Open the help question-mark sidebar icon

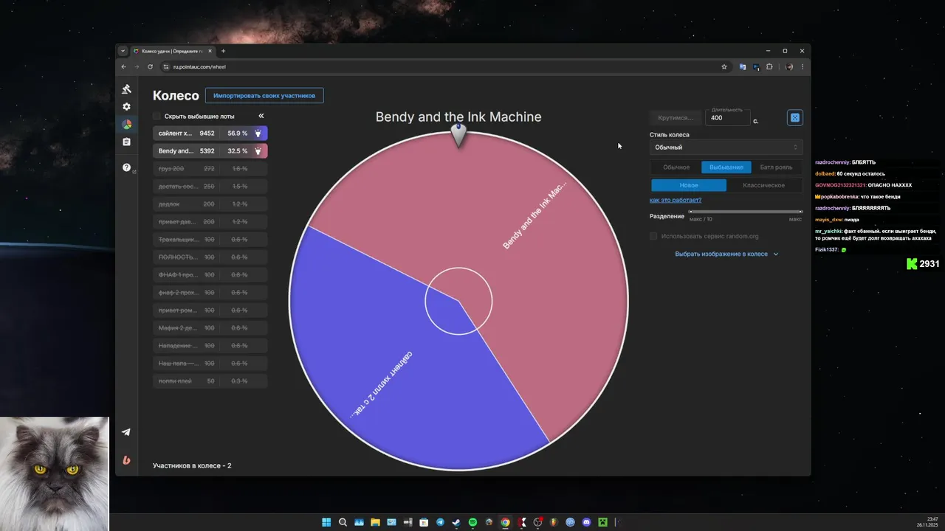pos(126,167)
